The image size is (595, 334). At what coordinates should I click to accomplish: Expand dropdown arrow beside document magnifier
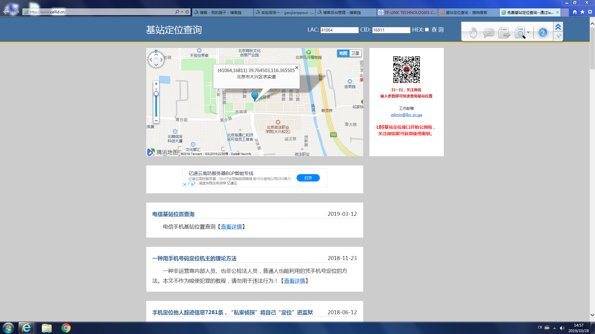[528, 32]
